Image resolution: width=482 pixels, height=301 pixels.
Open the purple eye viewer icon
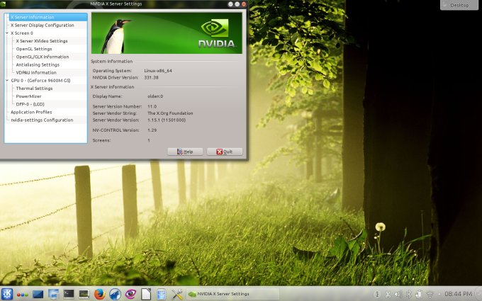click(x=130, y=294)
